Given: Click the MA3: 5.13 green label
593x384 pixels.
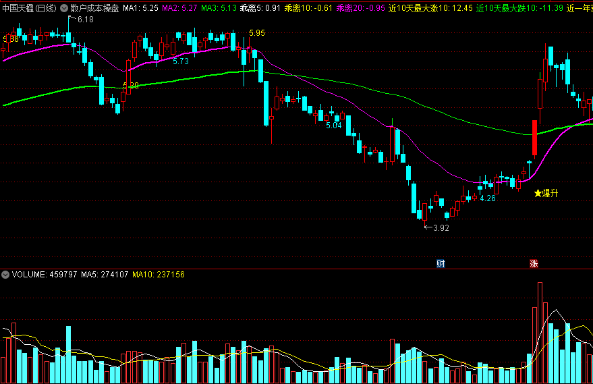Looking at the screenshot, I should tap(219, 8).
